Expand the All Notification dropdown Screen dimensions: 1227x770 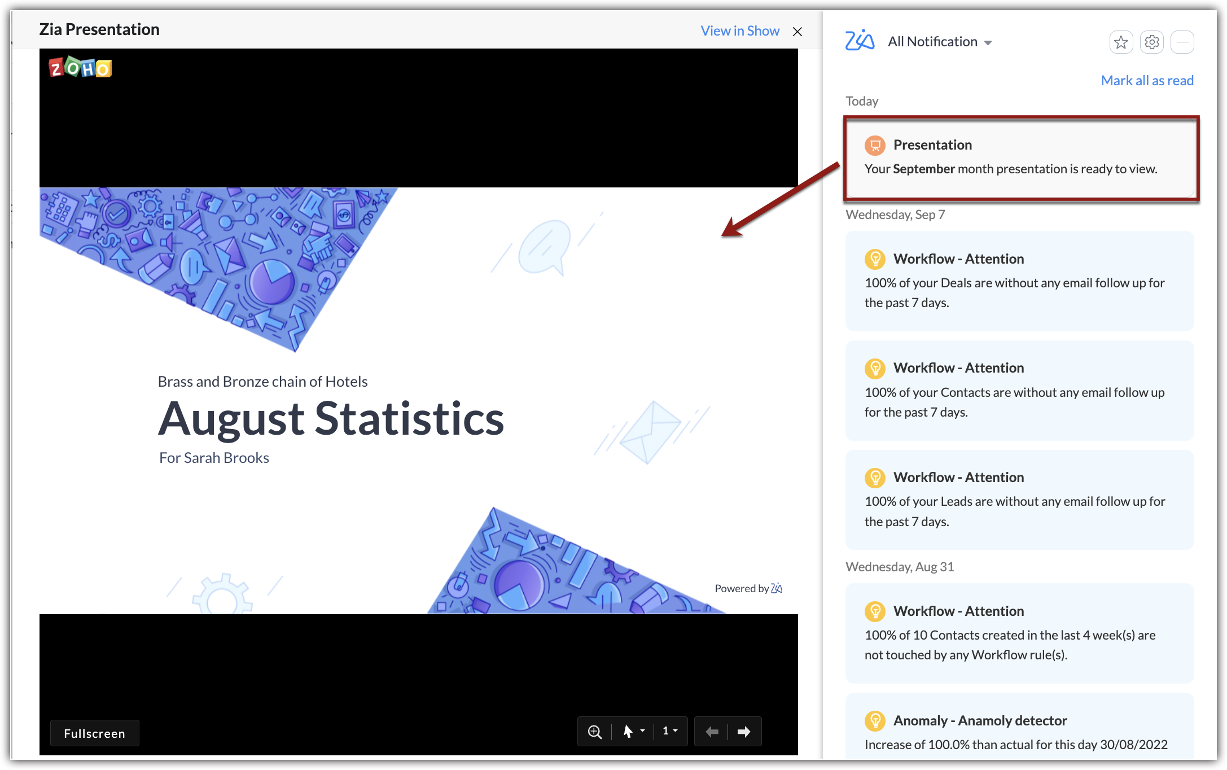click(940, 42)
